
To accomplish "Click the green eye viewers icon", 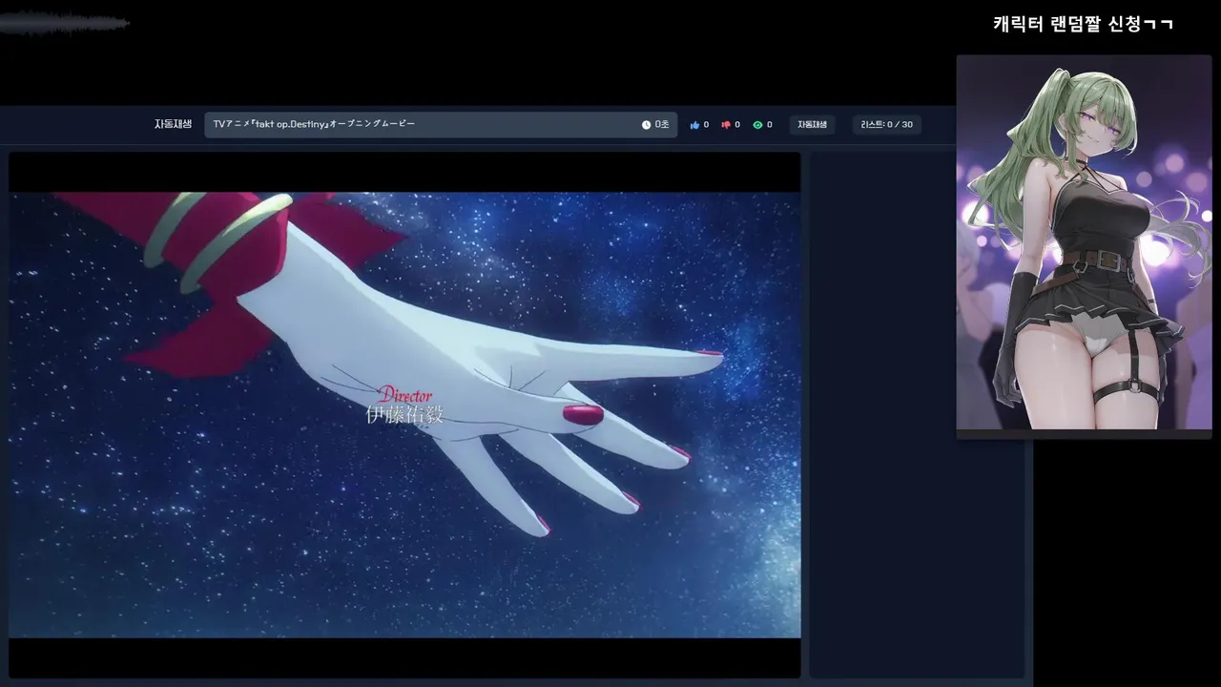I will pos(757,125).
